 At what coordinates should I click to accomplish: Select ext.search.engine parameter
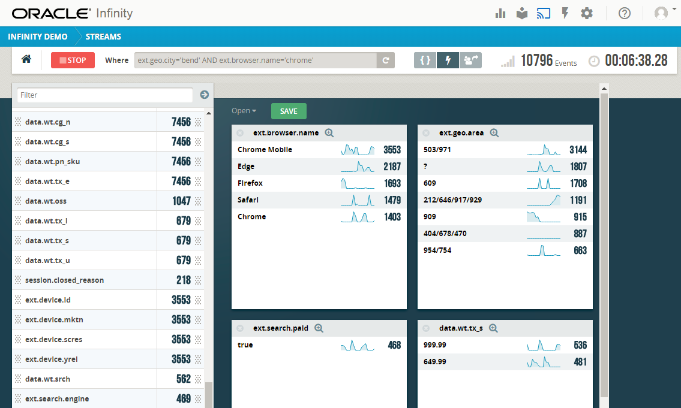[108, 398]
